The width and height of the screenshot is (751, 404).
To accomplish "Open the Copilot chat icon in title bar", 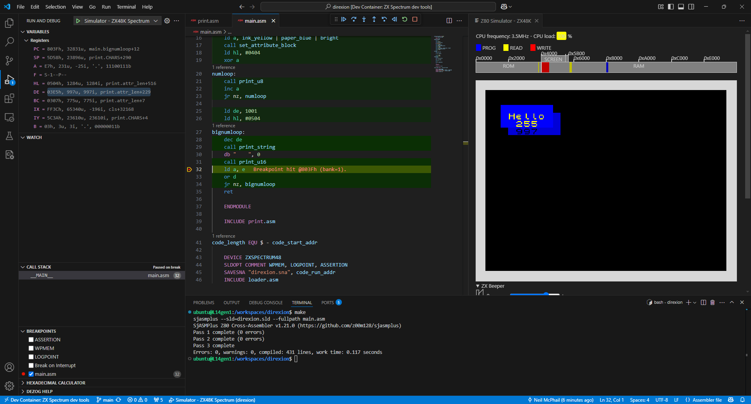I will [x=504, y=7].
